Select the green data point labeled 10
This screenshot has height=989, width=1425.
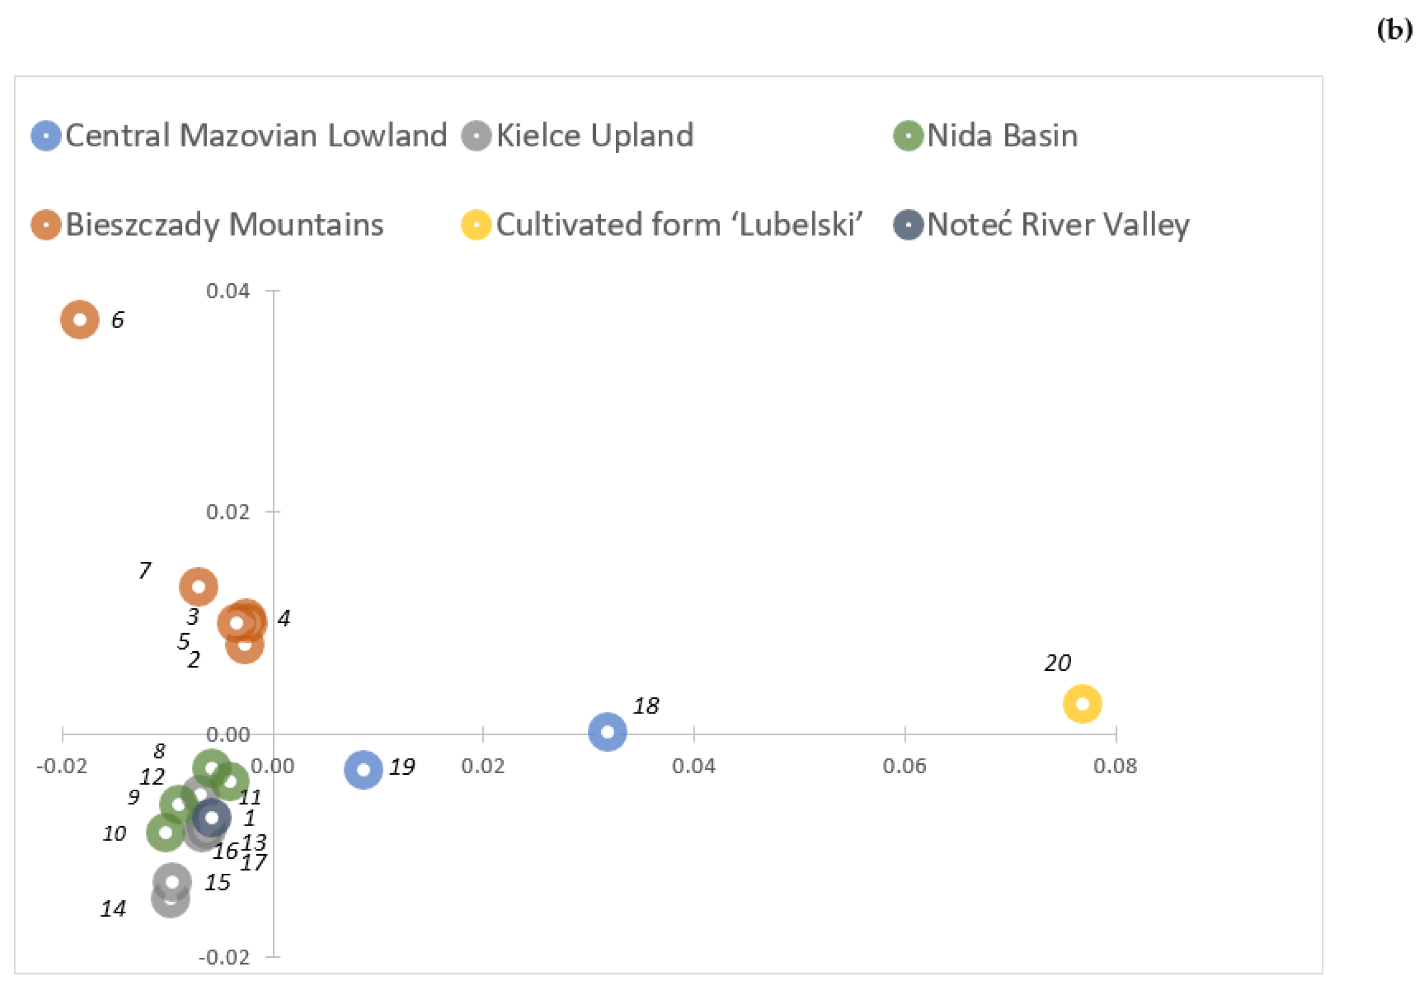point(165,832)
